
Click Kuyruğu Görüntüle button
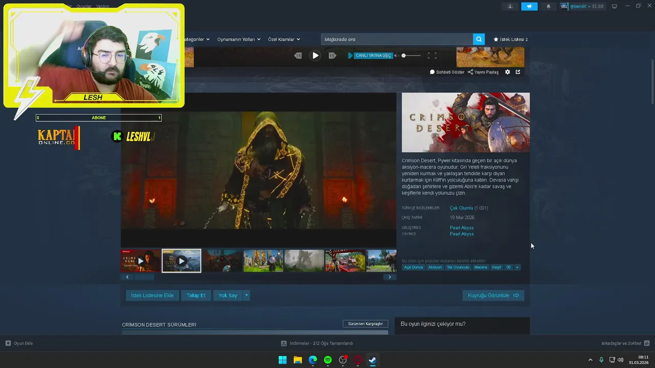493,295
